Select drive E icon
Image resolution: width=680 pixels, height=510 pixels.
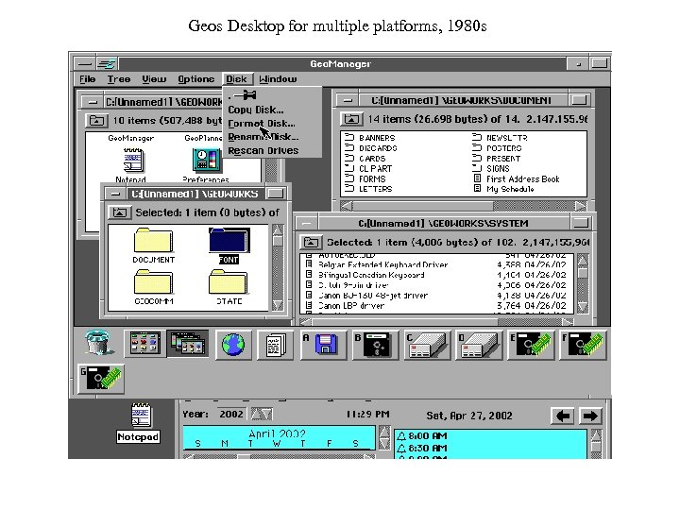click(x=531, y=346)
